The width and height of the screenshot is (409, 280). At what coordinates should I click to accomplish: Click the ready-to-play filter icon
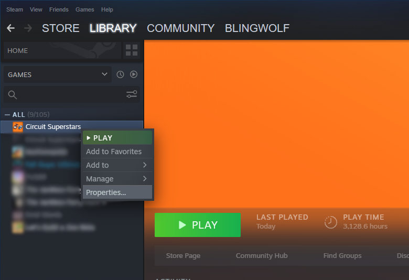click(134, 74)
